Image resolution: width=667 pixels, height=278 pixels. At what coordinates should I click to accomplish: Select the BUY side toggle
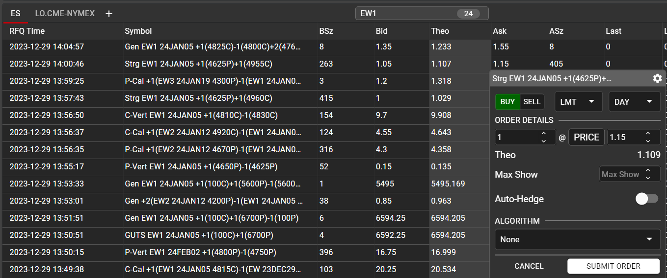click(x=507, y=102)
